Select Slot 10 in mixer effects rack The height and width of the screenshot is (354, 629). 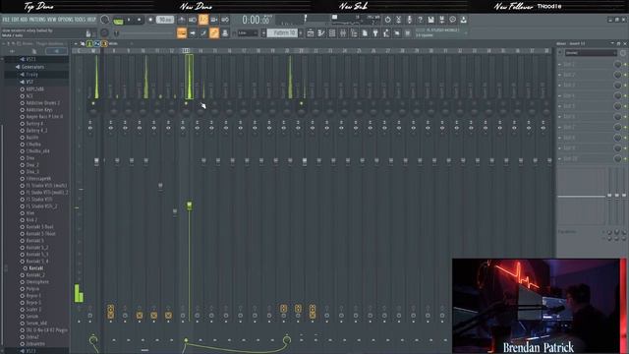pyautogui.click(x=587, y=159)
